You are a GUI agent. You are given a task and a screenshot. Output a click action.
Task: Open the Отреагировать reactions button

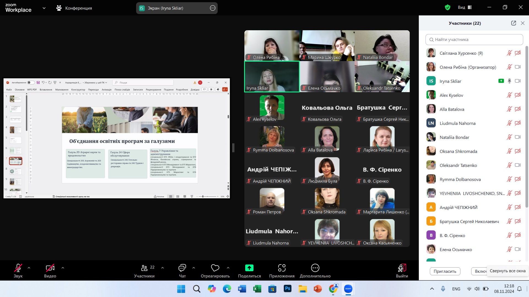click(215, 271)
